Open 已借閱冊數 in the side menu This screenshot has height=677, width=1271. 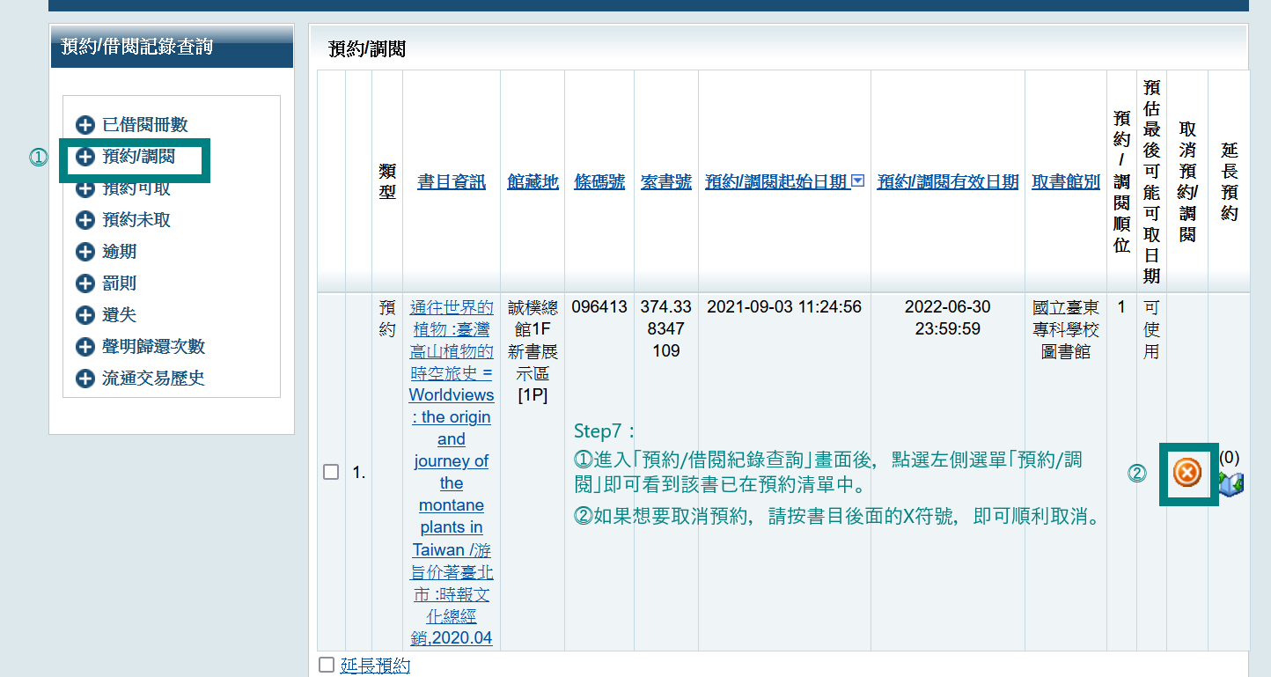pyautogui.click(x=145, y=125)
